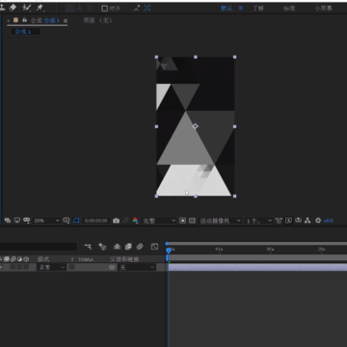
Task: Click the TrkMat column header
Action: pyautogui.click(x=86, y=259)
